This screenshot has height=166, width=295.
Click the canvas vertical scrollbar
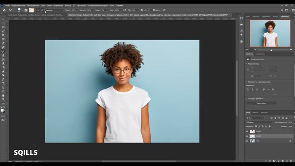coord(237,89)
